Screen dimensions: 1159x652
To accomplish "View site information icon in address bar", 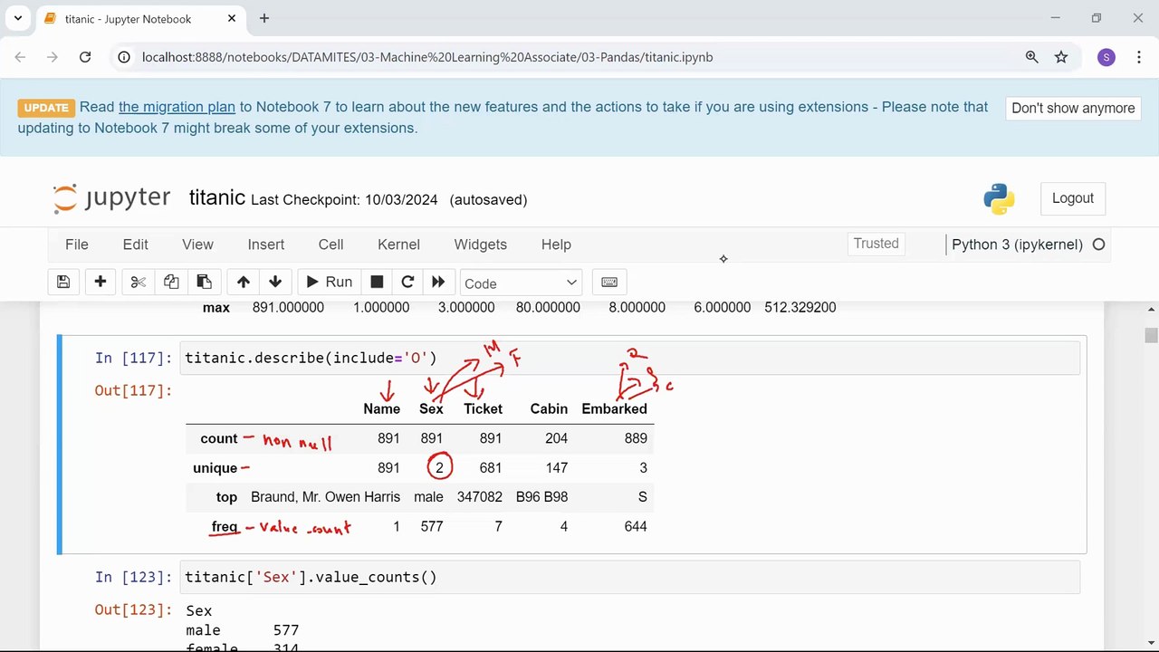I will 125,57.
